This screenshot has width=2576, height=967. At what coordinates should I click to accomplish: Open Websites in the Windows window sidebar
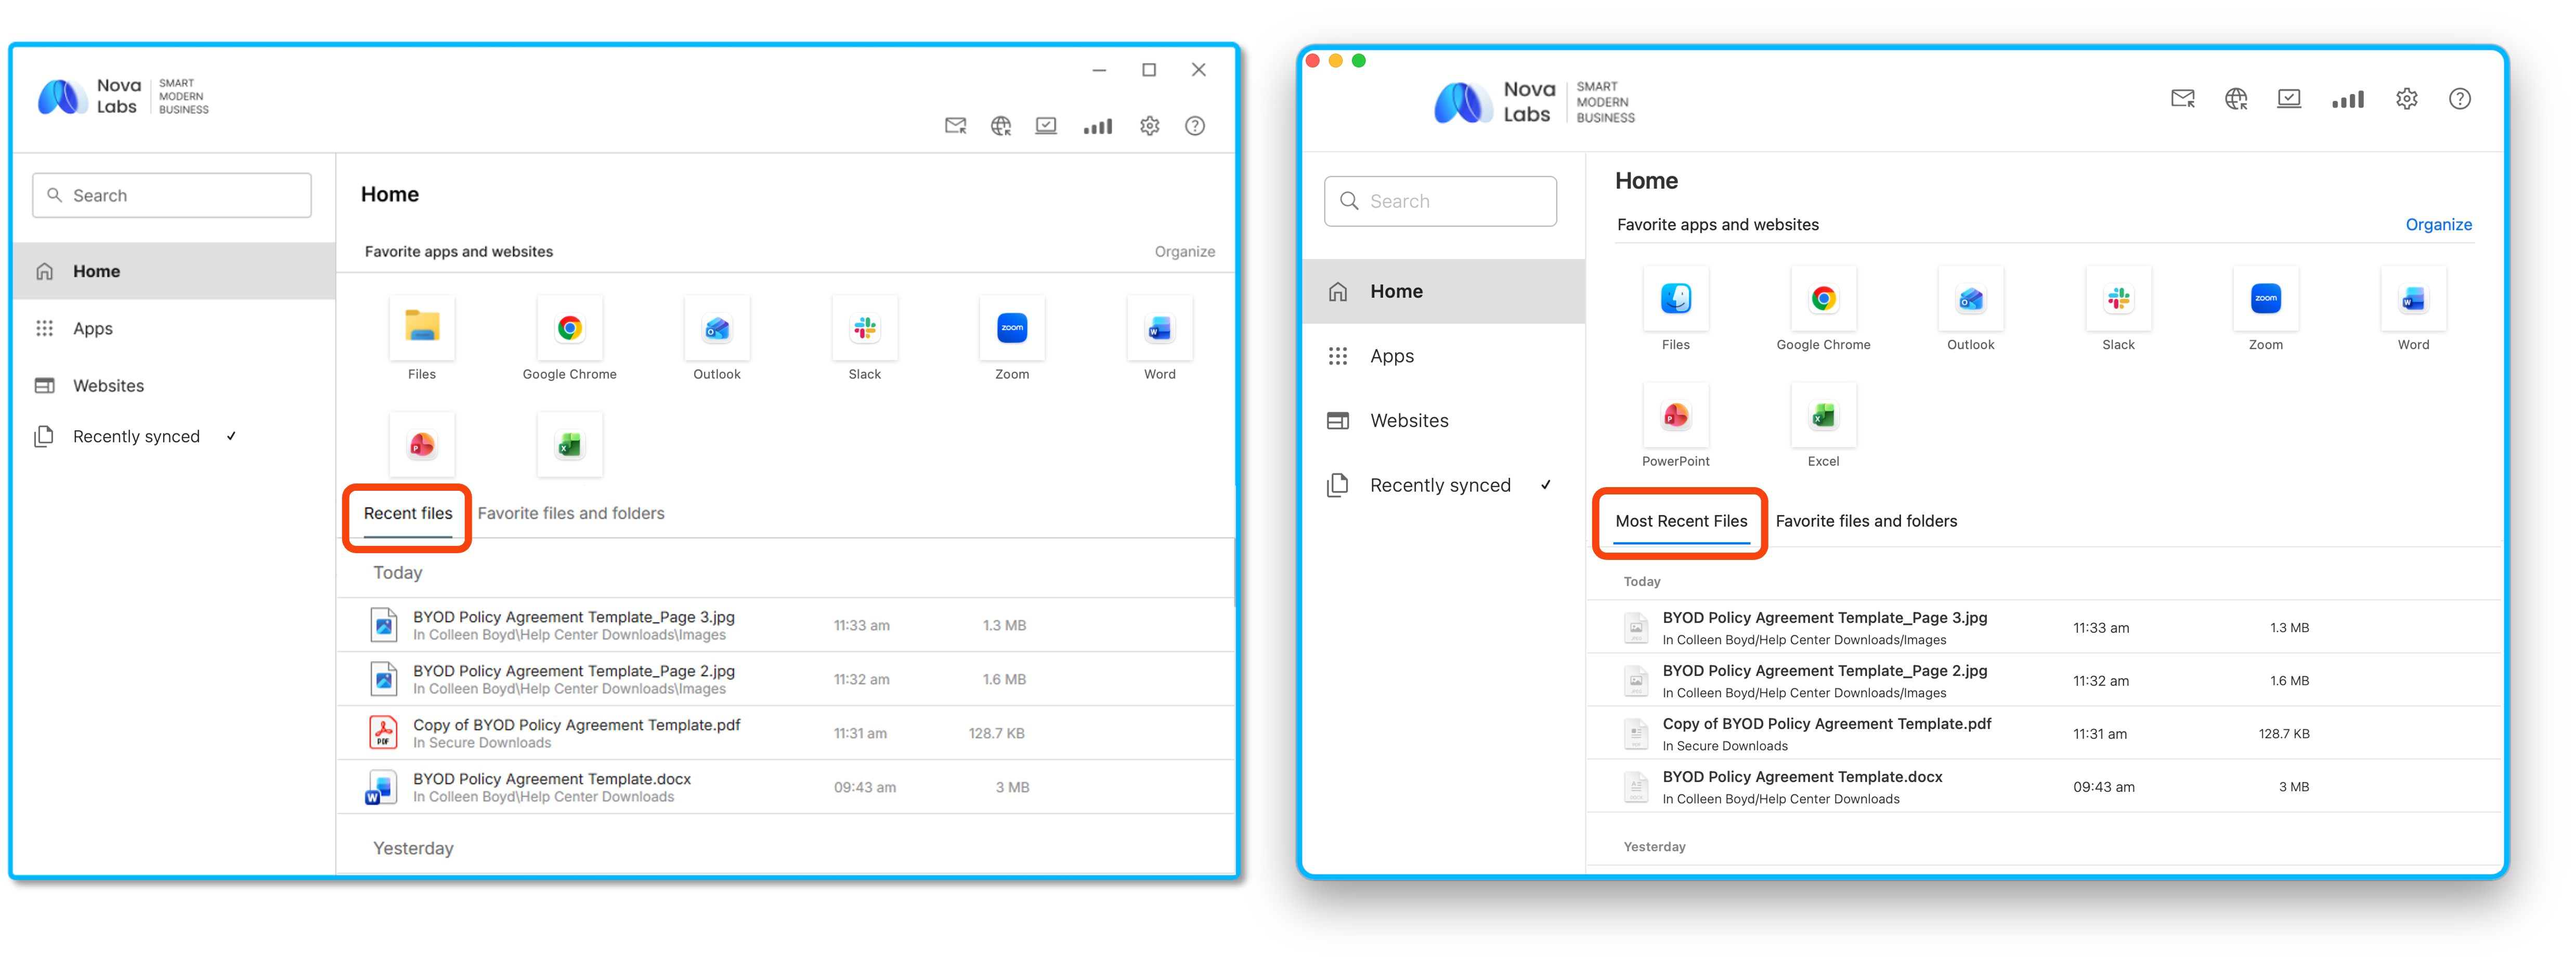tap(174, 386)
